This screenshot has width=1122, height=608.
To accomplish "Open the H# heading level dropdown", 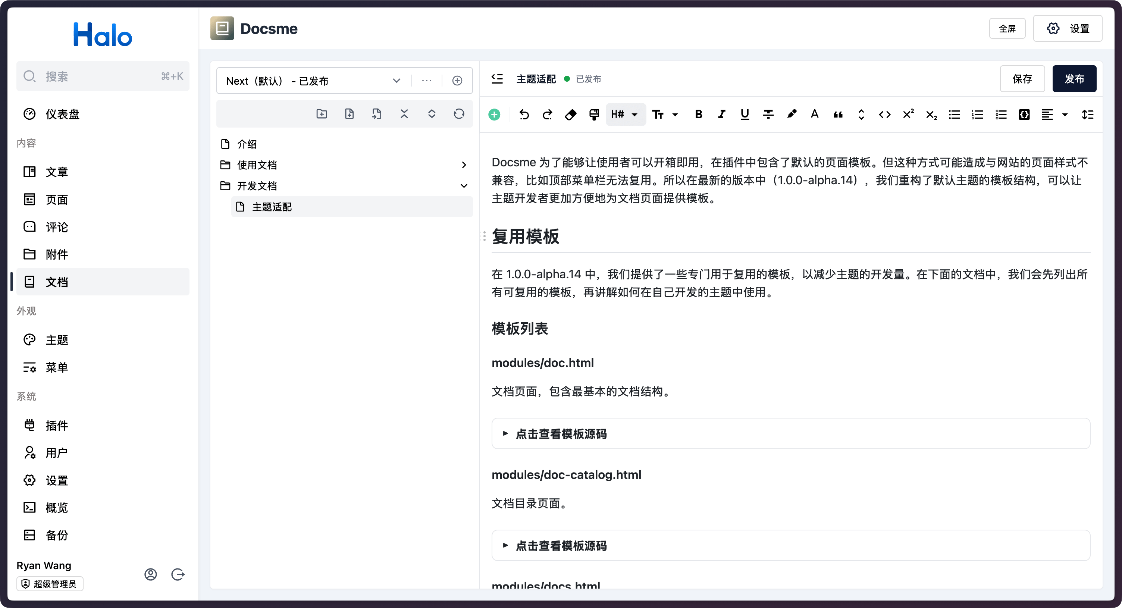I will click(625, 115).
